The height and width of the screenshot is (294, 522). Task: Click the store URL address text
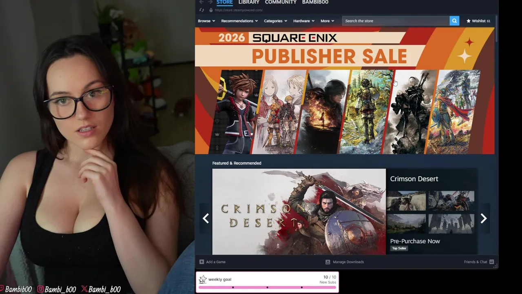coord(239,10)
